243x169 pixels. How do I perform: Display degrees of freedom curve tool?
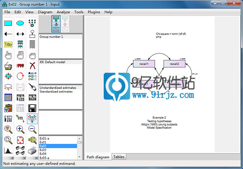(x=8, y=150)
